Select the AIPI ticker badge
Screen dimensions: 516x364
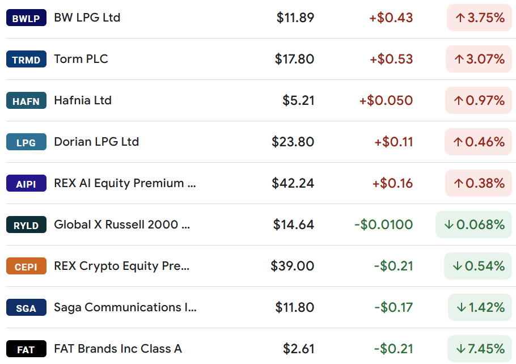(x=26, y=183)
